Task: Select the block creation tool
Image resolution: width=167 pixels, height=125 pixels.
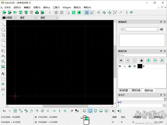Action: coord(3,89)
